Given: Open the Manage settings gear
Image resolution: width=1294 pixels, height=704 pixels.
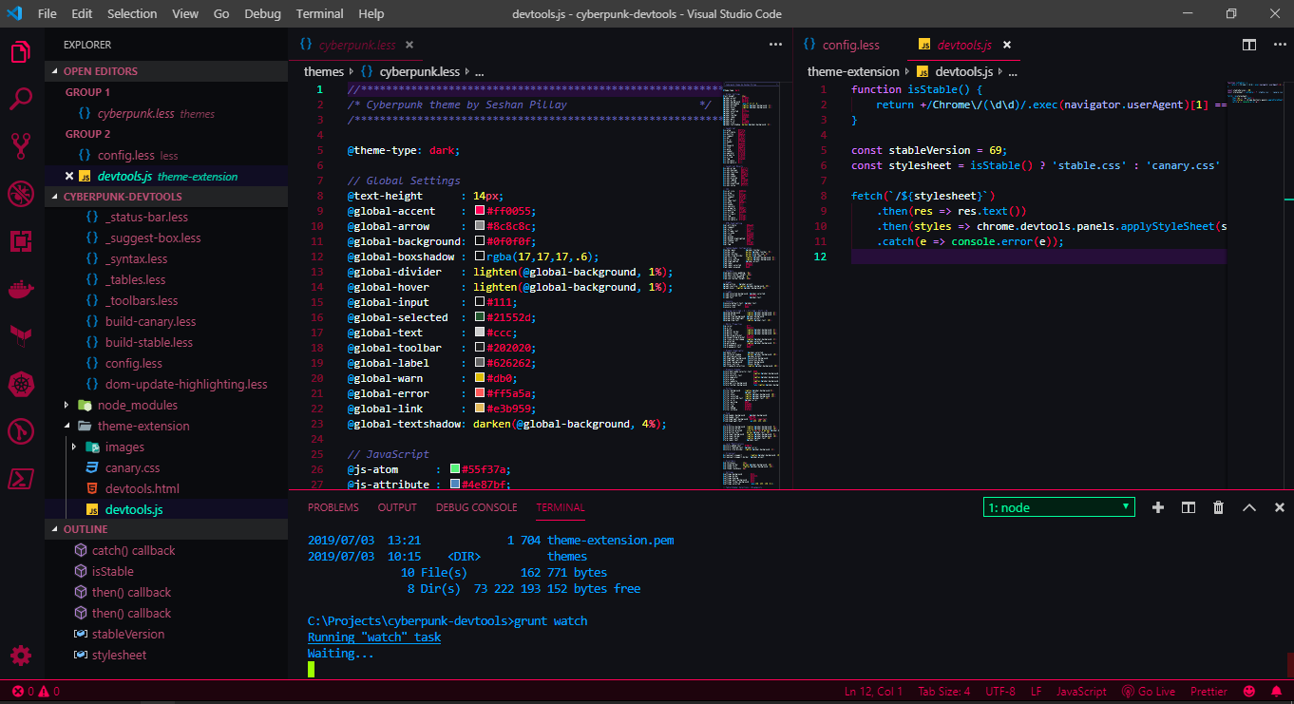Looking at the screenshot, I should click(x=21, y=656).
